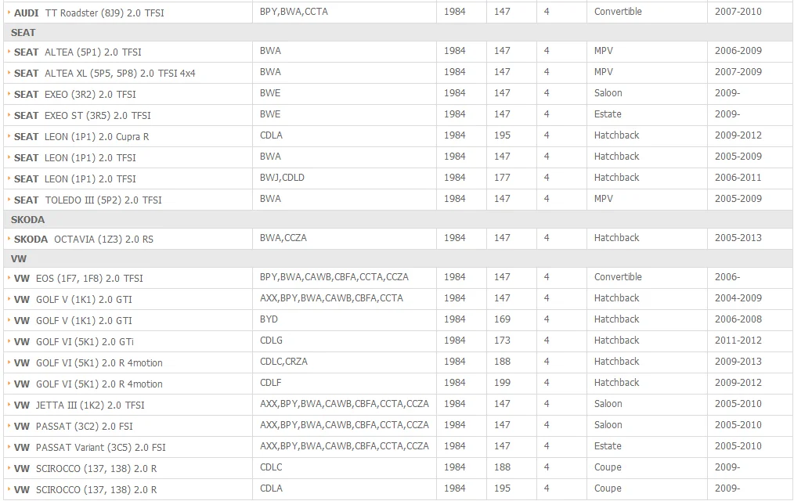
Task: Expand arrow beside AUDI TT Roadster (8J9)
Action: pyautogui.click(x=9, y=13)
